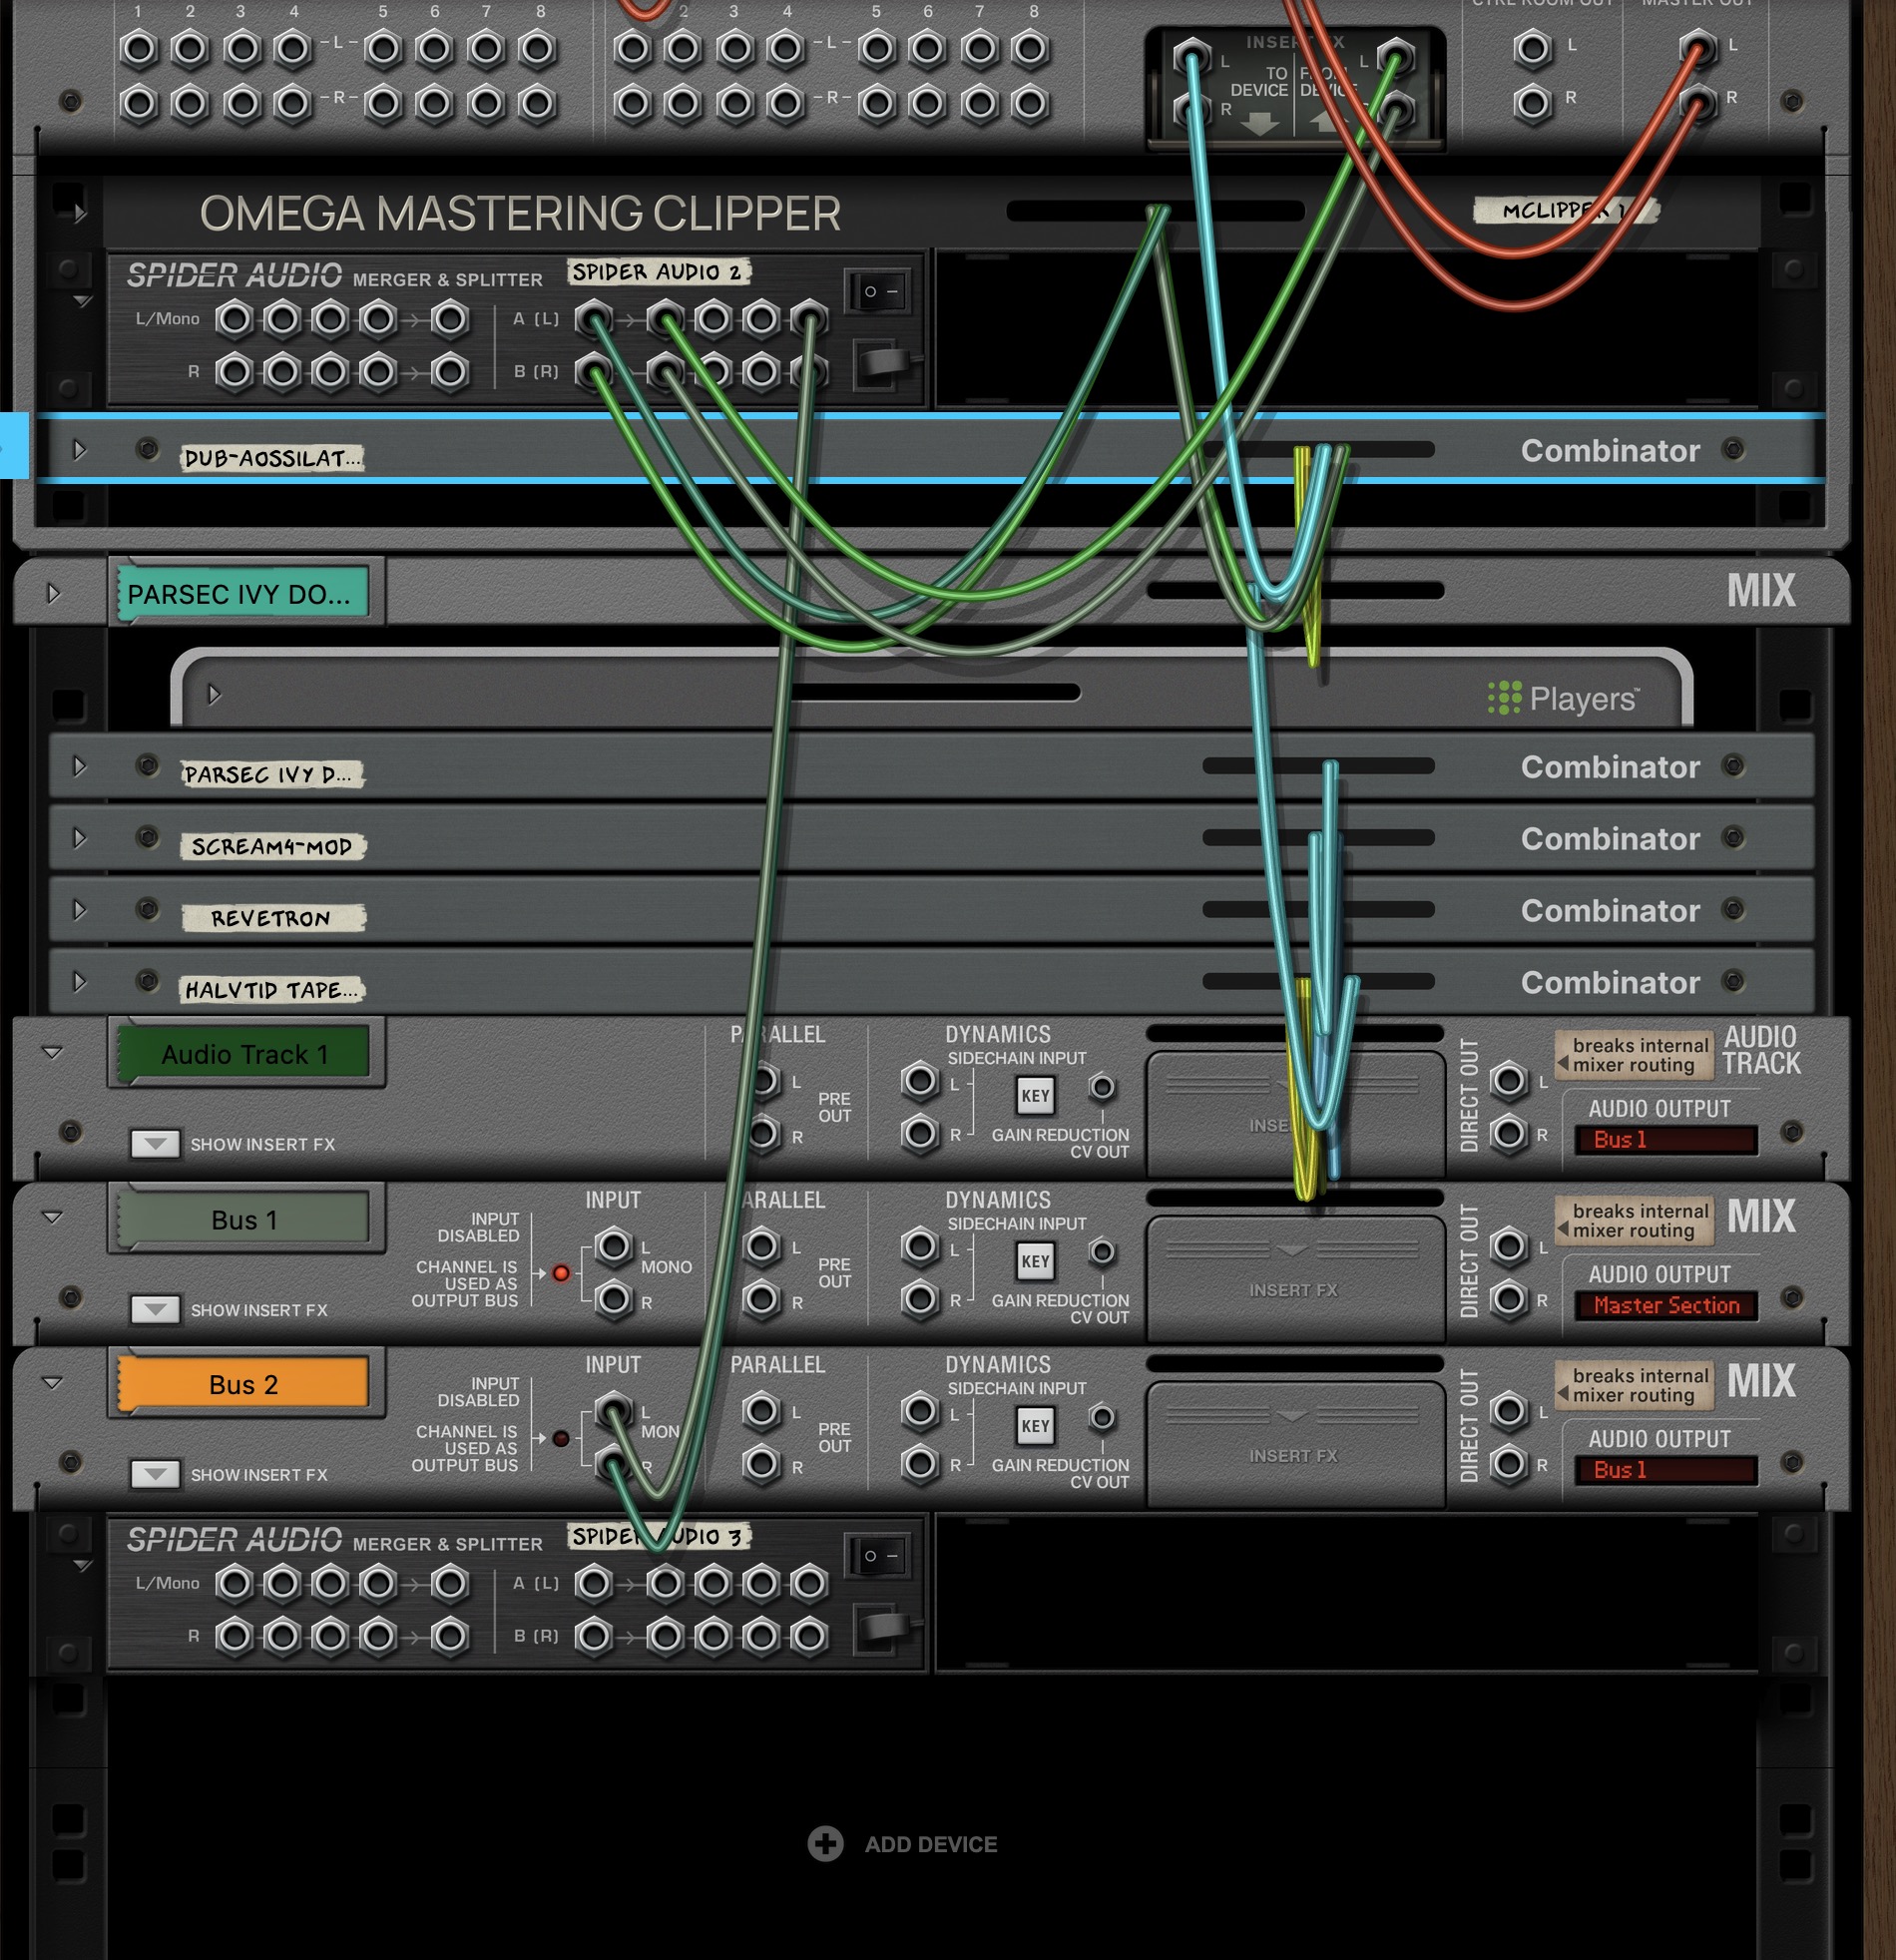Screen dimensions: 1896x1960
Task: Click Bus 2 parallel R pre out jack
Action: [x=762, y=1464]
